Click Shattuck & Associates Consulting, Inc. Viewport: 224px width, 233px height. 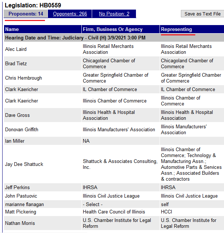click(120, 164)
